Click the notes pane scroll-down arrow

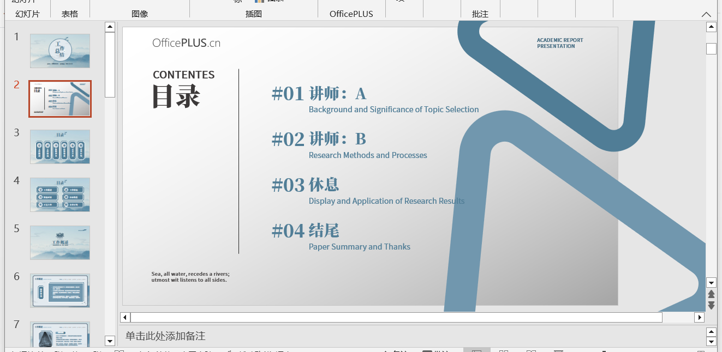coord(711,342)
